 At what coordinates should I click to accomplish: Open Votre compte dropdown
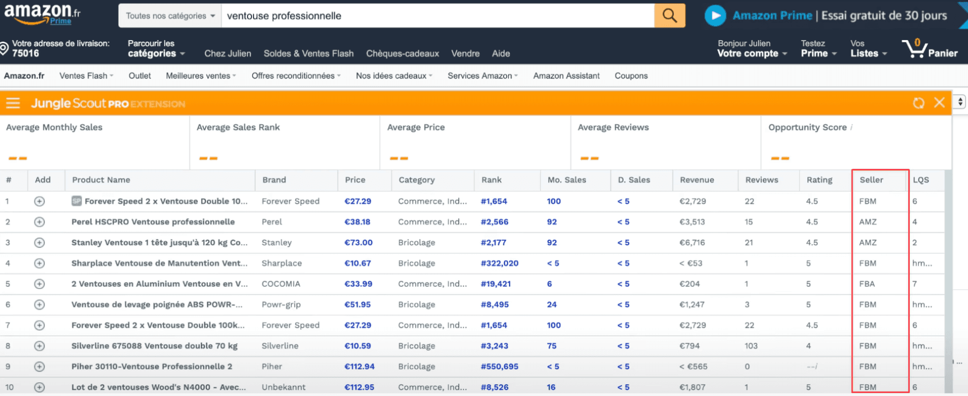[x=752, y=49]
